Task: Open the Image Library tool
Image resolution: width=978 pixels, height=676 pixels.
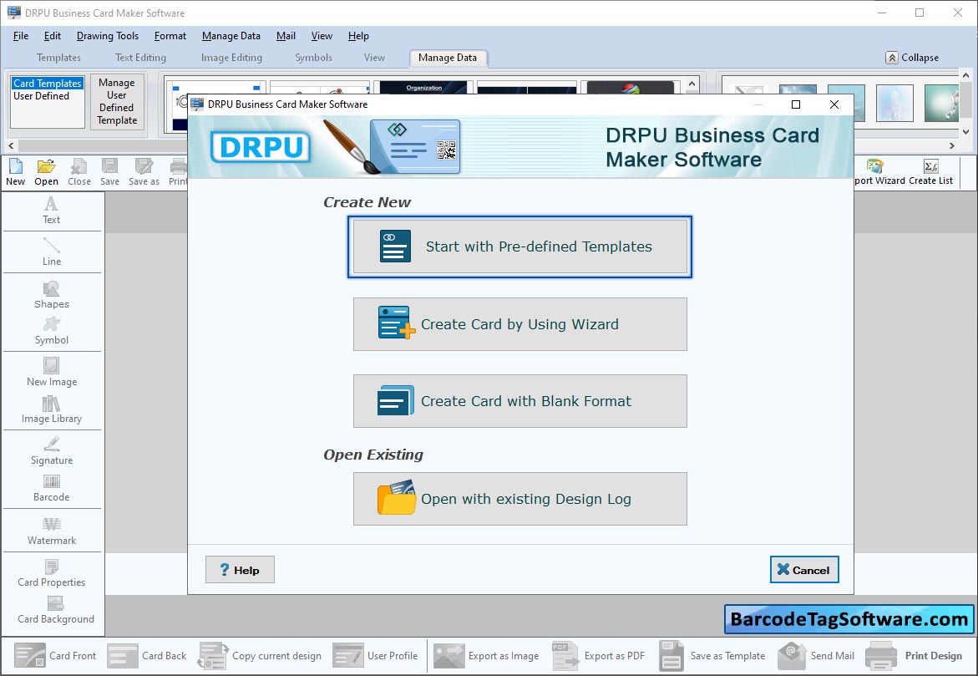Action: coord(51,409)
